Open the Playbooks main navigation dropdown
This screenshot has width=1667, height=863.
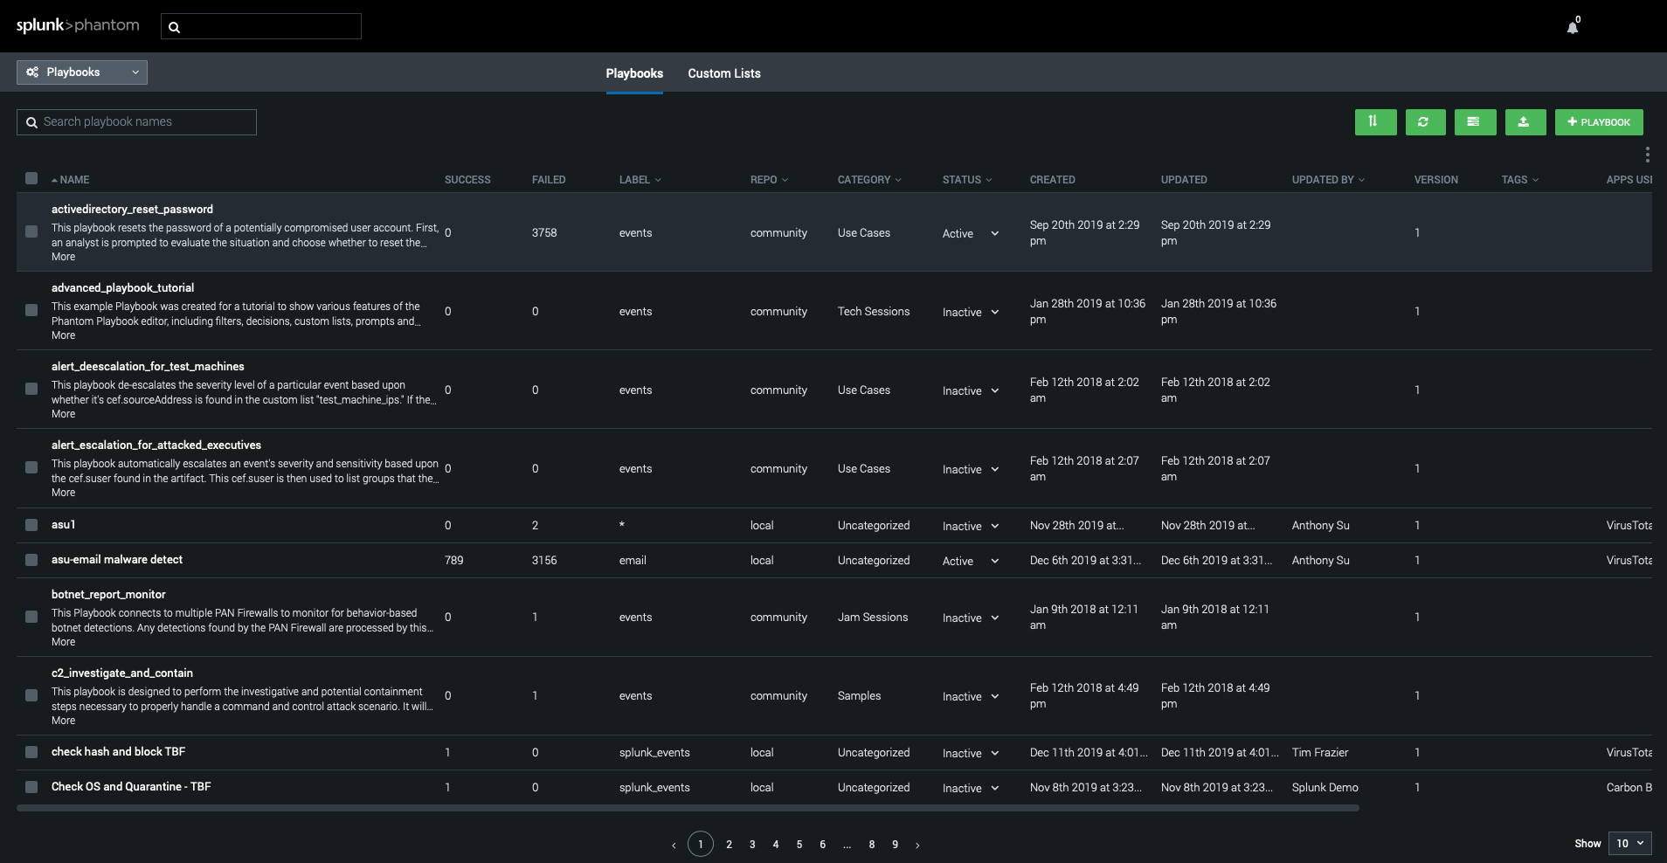[82, 72]
